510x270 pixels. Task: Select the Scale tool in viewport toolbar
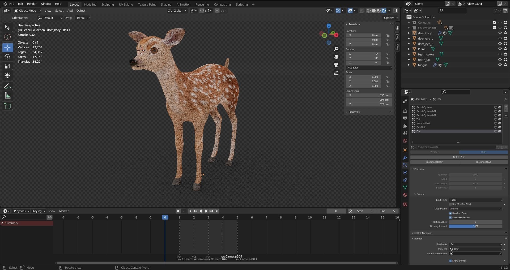7,66
